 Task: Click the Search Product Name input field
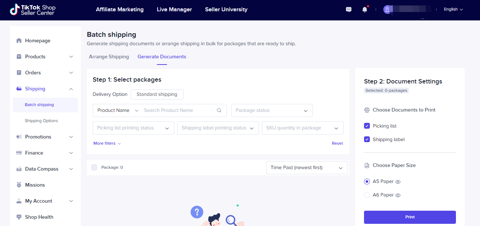point(177,110)
